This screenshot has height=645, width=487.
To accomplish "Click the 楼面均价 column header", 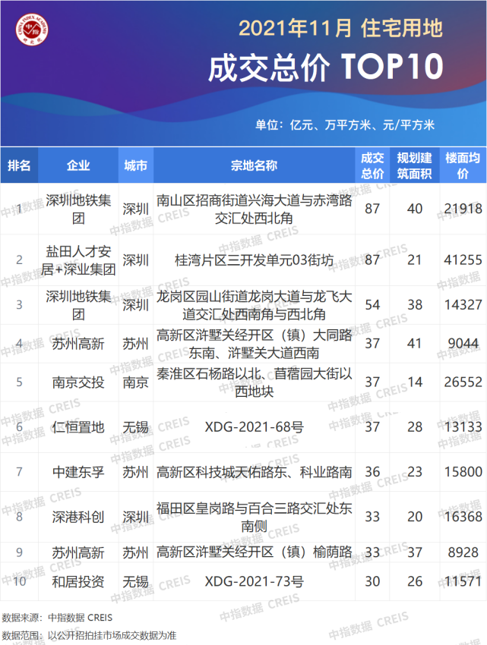I will (x=463, y=165).
